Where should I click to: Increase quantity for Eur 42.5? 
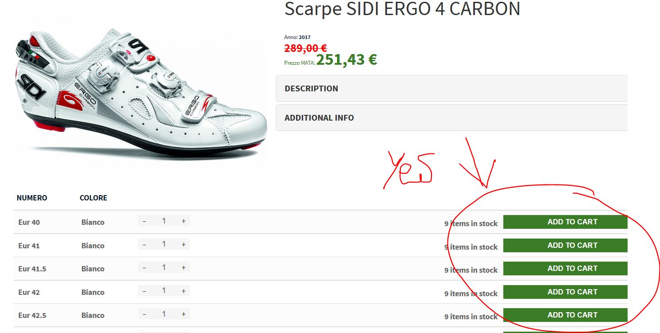coord(183,314)
